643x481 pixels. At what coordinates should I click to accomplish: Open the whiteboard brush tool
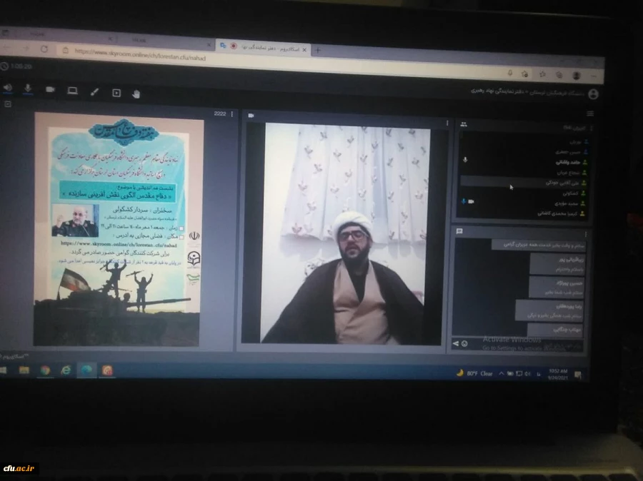[94, 91]
